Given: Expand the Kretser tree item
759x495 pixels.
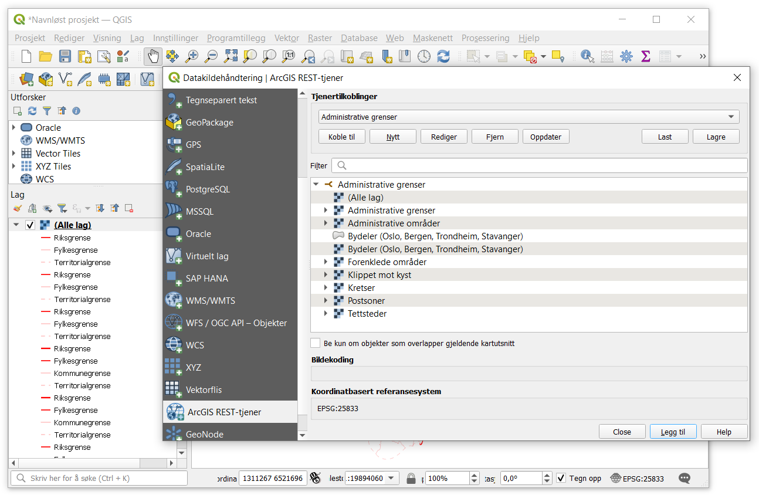Looking at the screenshot, I should (x=326, y=288).
